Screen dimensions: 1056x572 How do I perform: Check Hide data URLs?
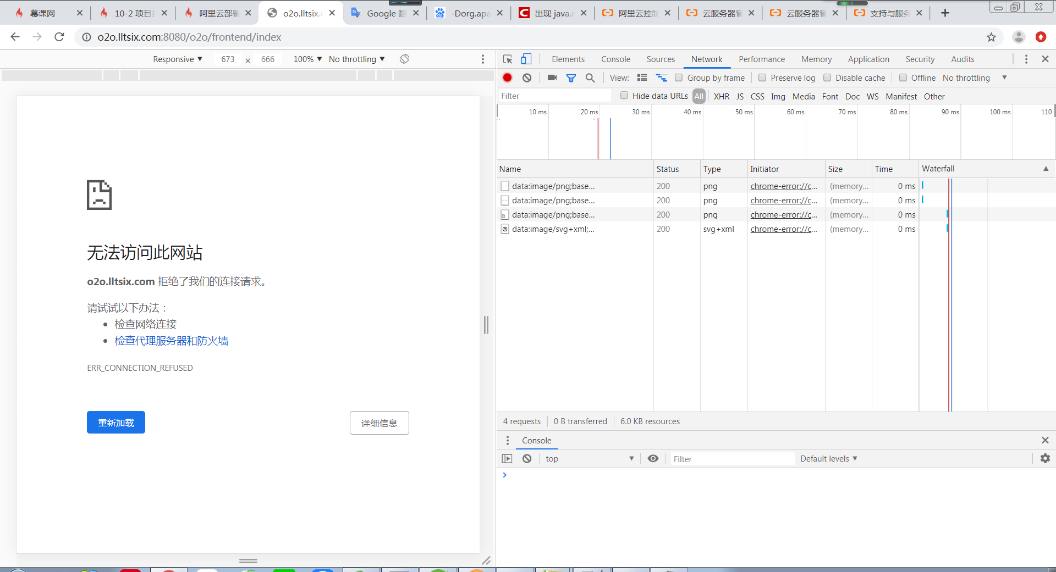coord(624,96)
